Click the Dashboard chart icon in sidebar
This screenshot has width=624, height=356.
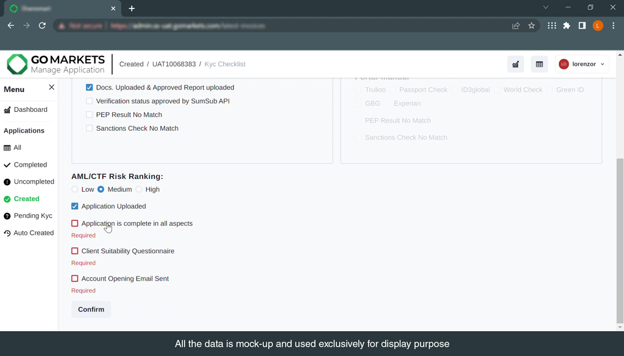tap(7, 110)
